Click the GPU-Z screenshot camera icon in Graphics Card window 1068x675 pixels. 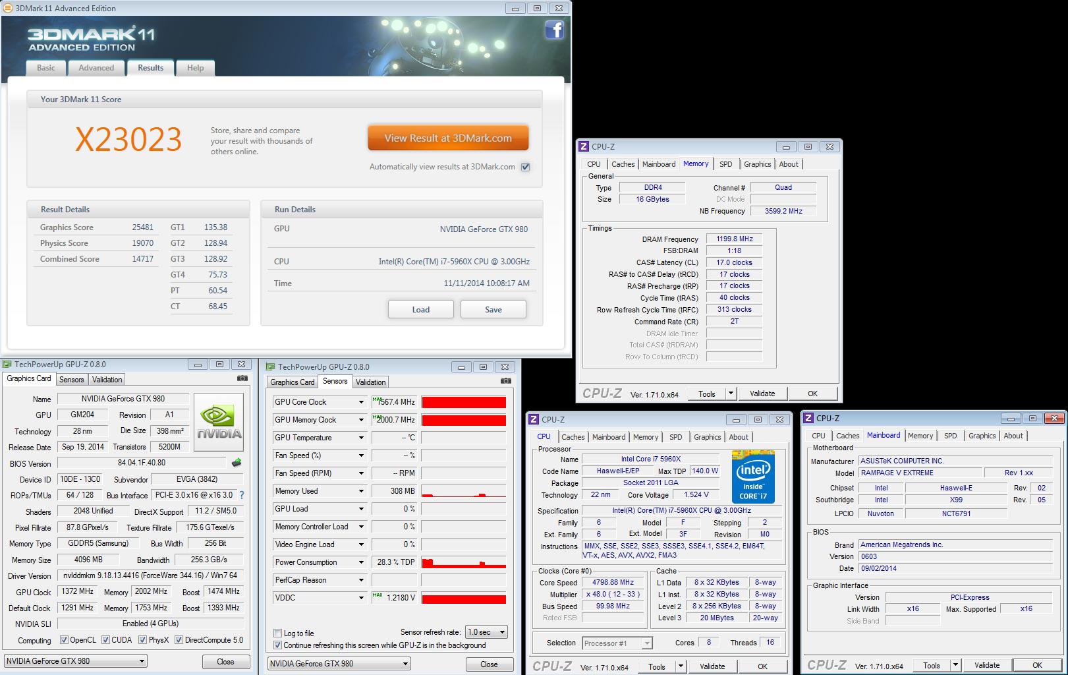[x=242, y=378]
